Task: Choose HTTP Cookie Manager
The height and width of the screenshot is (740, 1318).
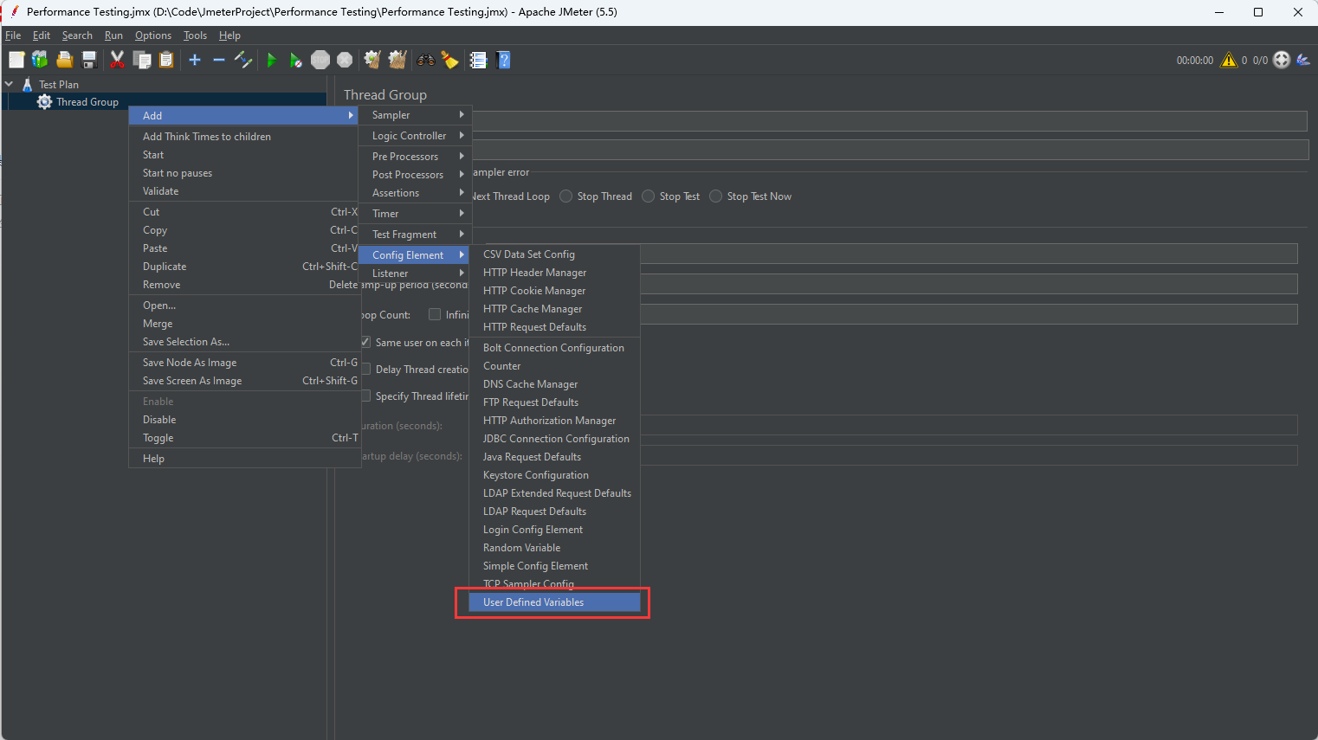Action: coord(554,291)
